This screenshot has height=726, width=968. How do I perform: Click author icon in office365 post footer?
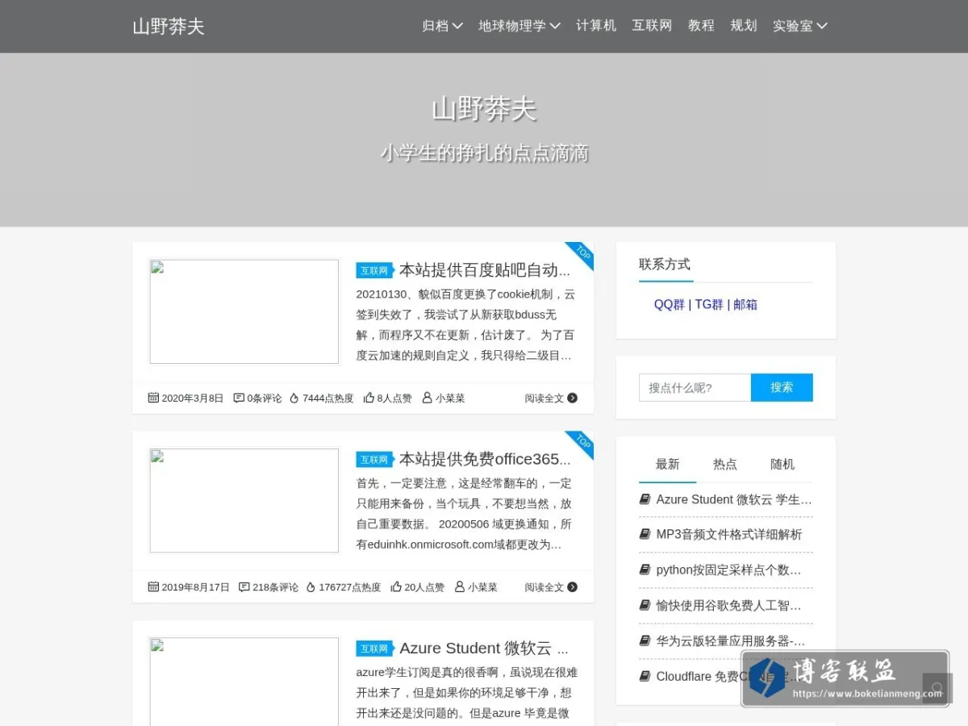click(x=460, y=586)
